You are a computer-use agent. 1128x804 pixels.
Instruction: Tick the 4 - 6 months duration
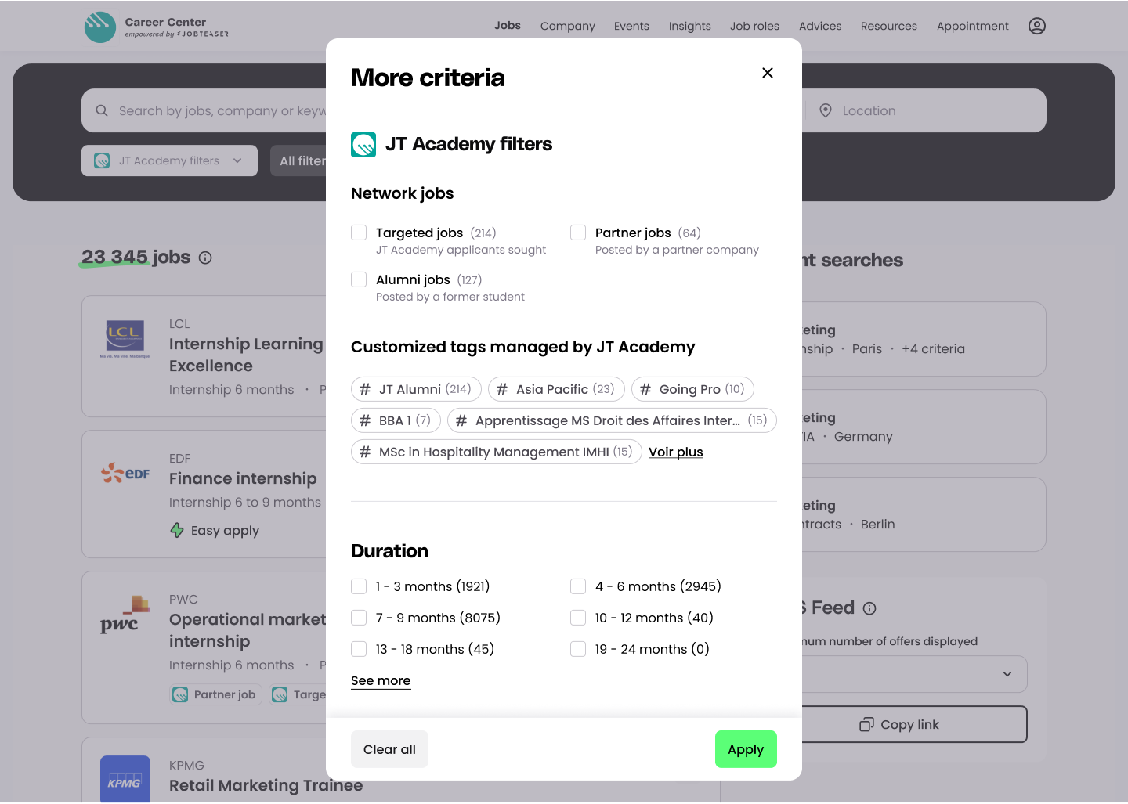click(x=578, y=586)
